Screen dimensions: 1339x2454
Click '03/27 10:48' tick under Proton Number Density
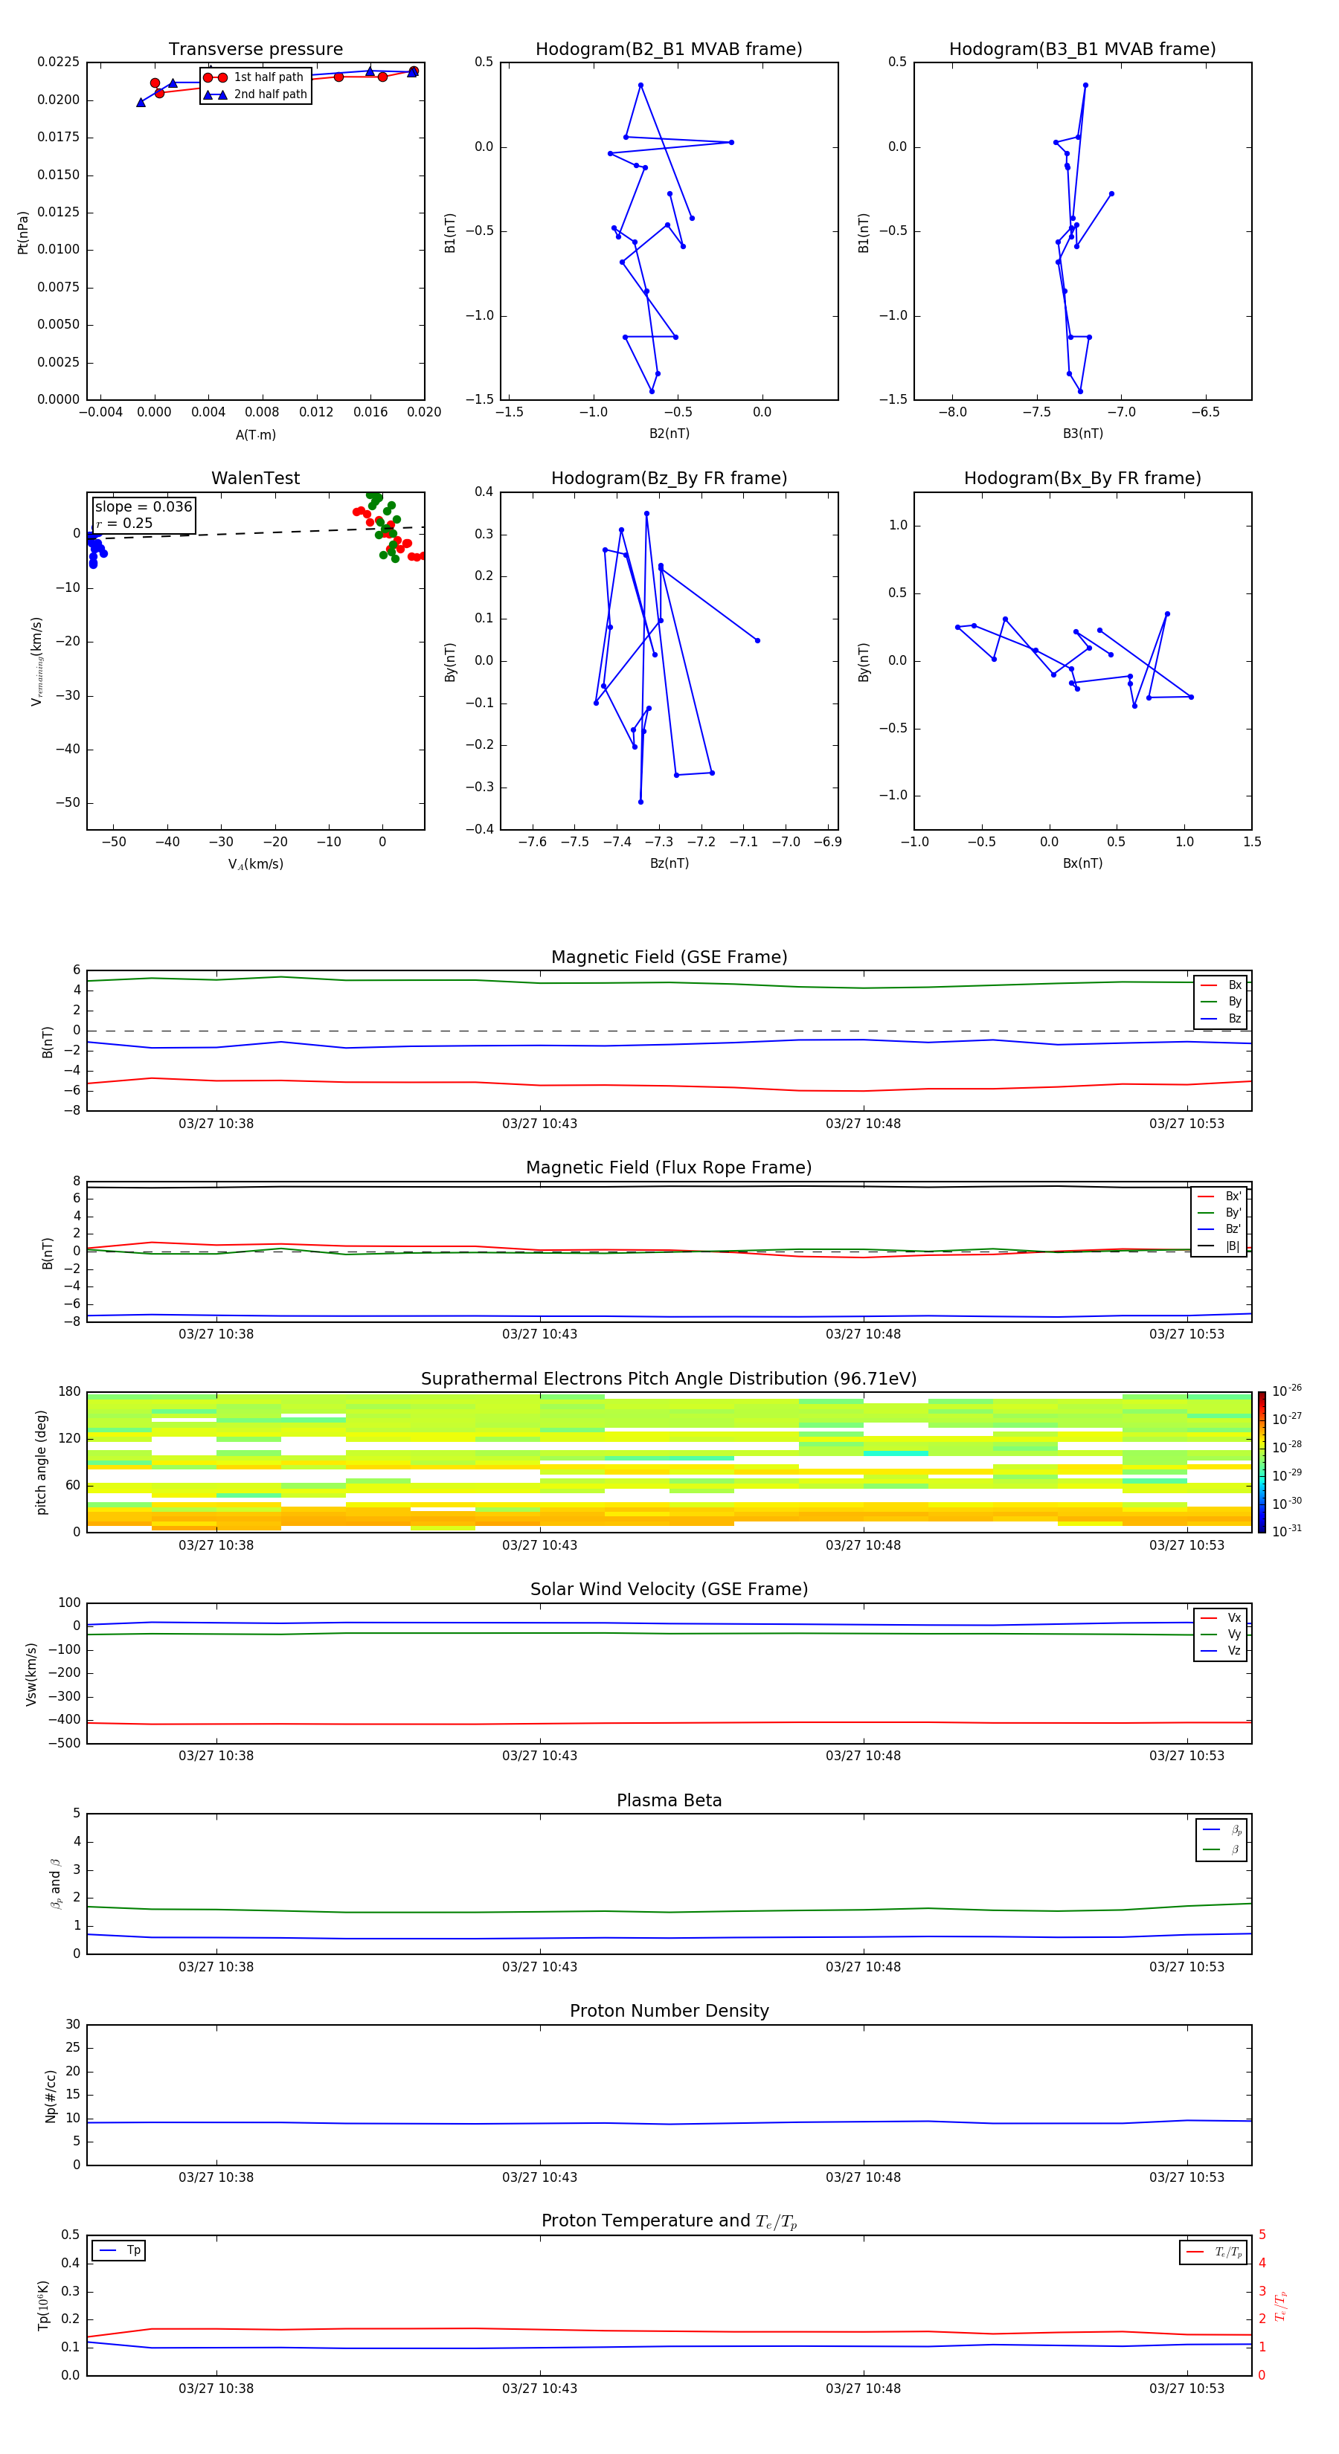[864, 2177]
